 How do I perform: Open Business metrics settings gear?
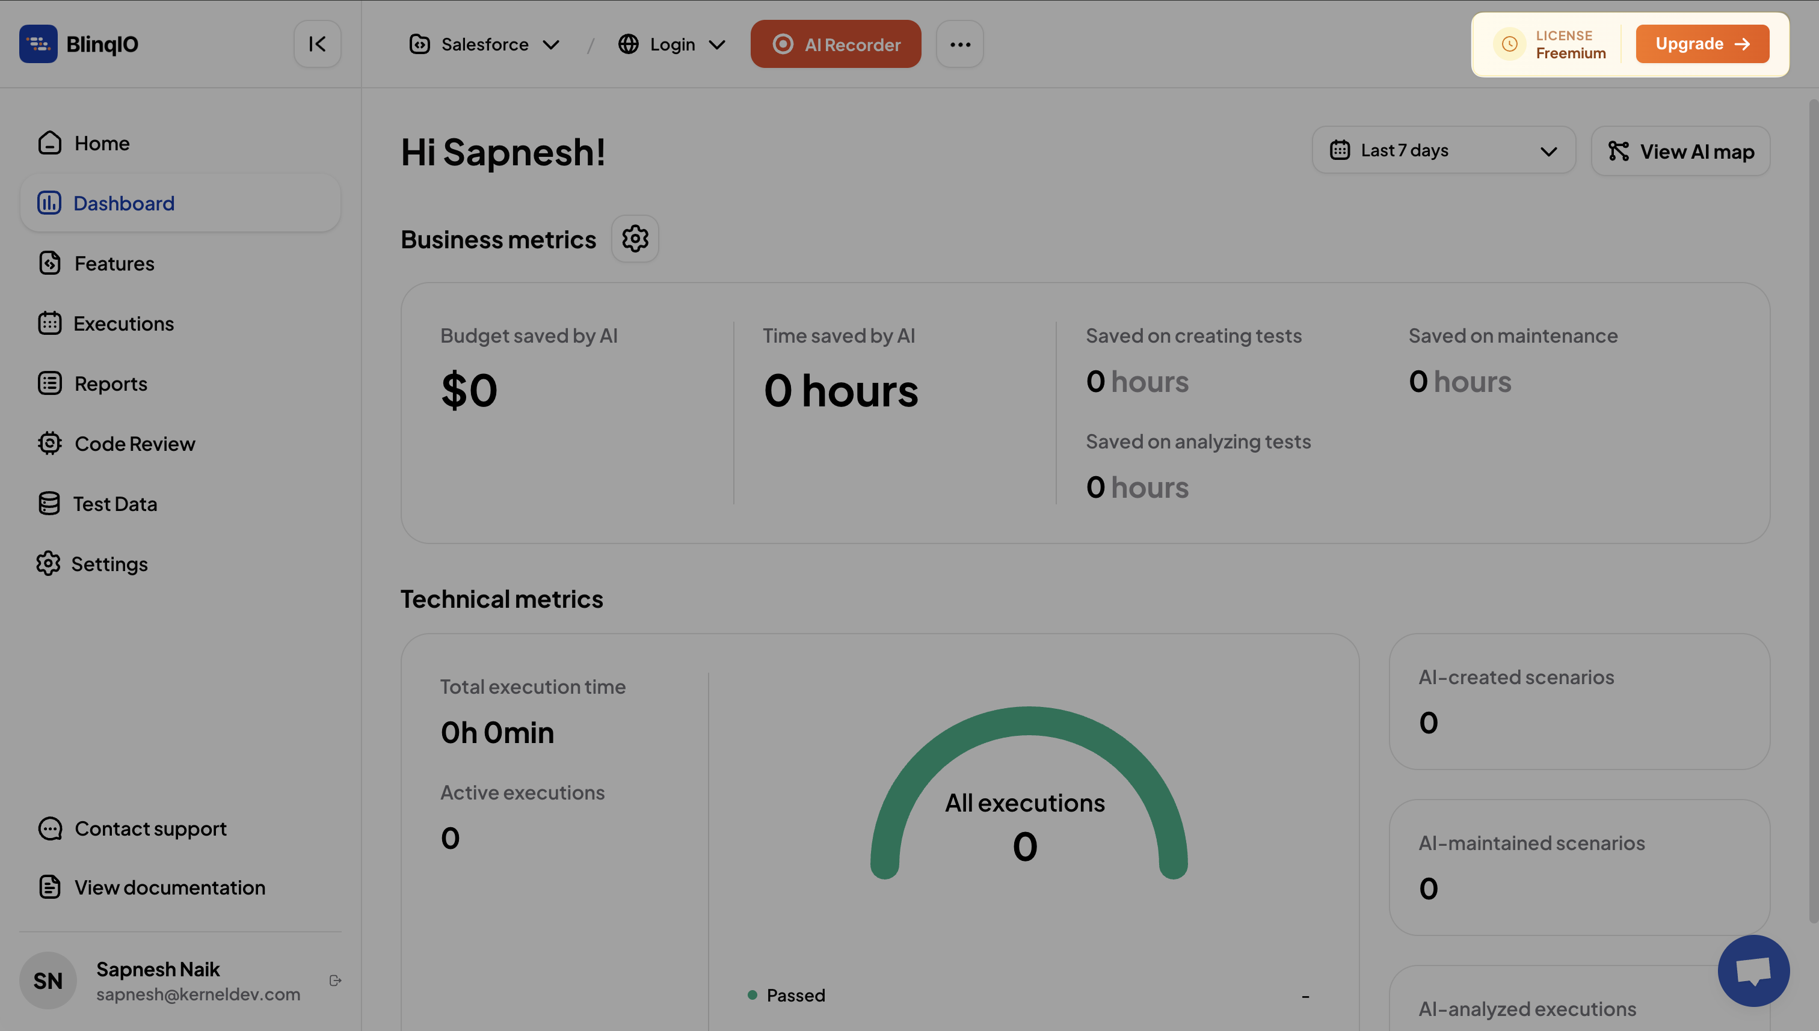[635, 239]
